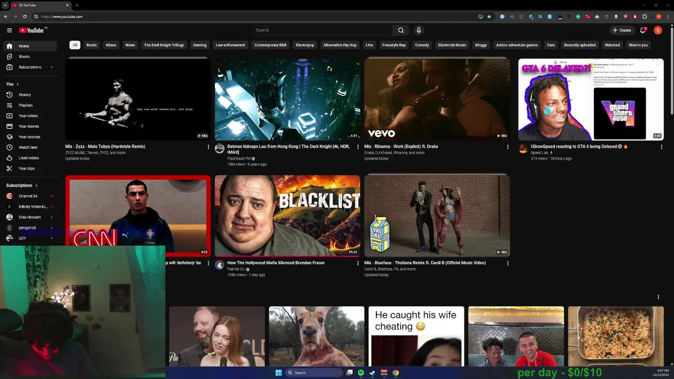Open Chrome extensions puzzle icon
Screen dimensions: 674x379
pos(645,16)
